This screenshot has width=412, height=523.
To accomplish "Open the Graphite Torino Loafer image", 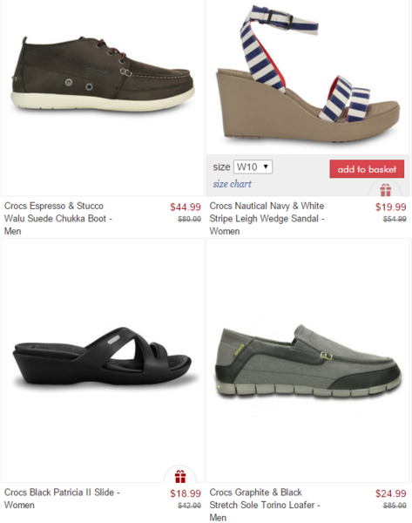I will point(307,362).
